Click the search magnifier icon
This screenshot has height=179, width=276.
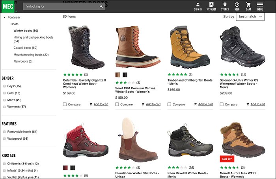[101, 6]
